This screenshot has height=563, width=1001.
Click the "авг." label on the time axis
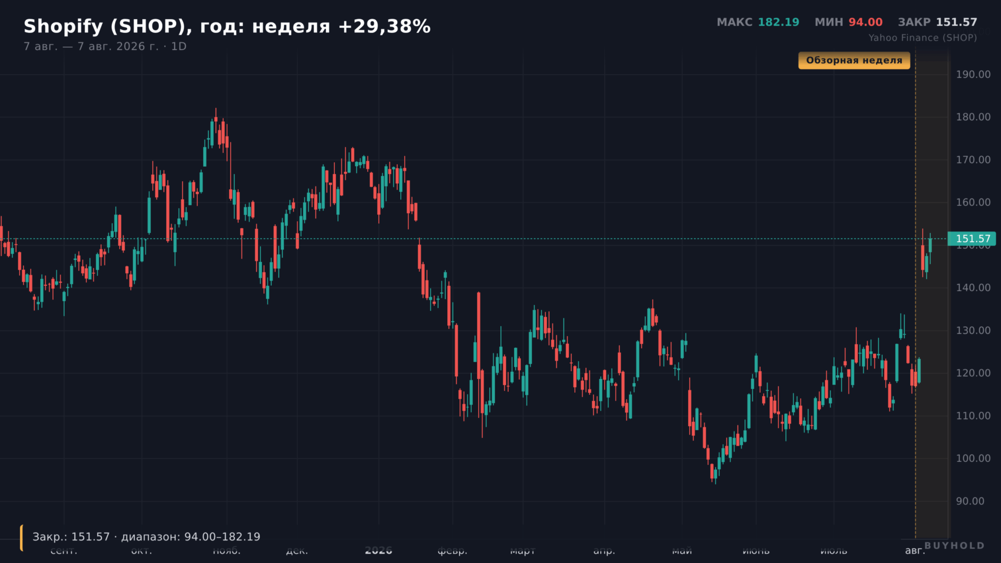point(915,551)
